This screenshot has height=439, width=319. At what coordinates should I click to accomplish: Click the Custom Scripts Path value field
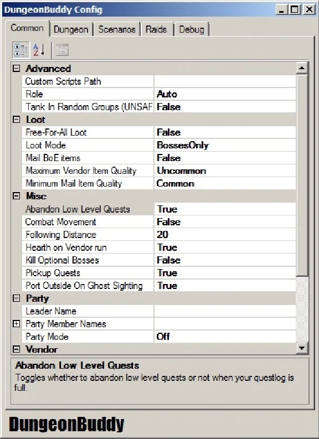tap(225, 81)
